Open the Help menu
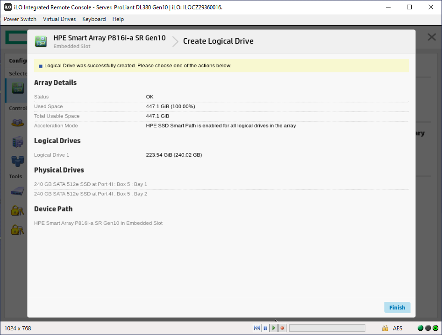This screenshot has height=335, width=442. 118,19
